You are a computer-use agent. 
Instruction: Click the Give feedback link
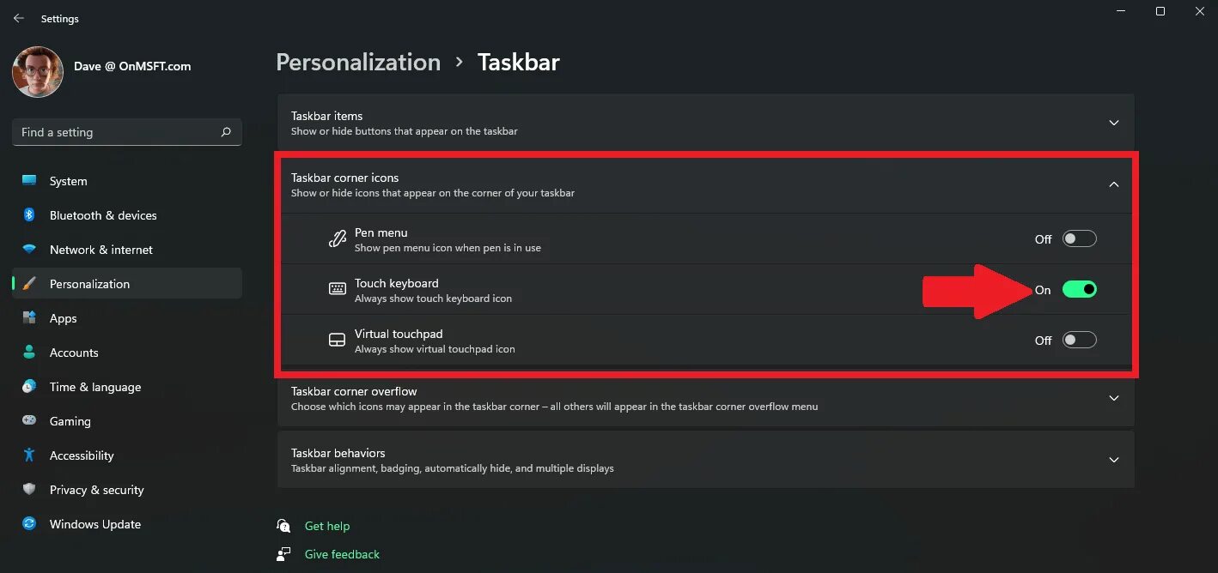(342, 554)
